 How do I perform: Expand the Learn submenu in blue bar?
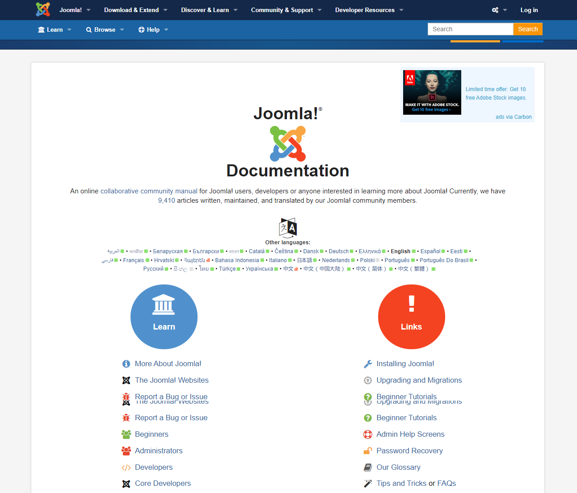(x=55, y=29)
